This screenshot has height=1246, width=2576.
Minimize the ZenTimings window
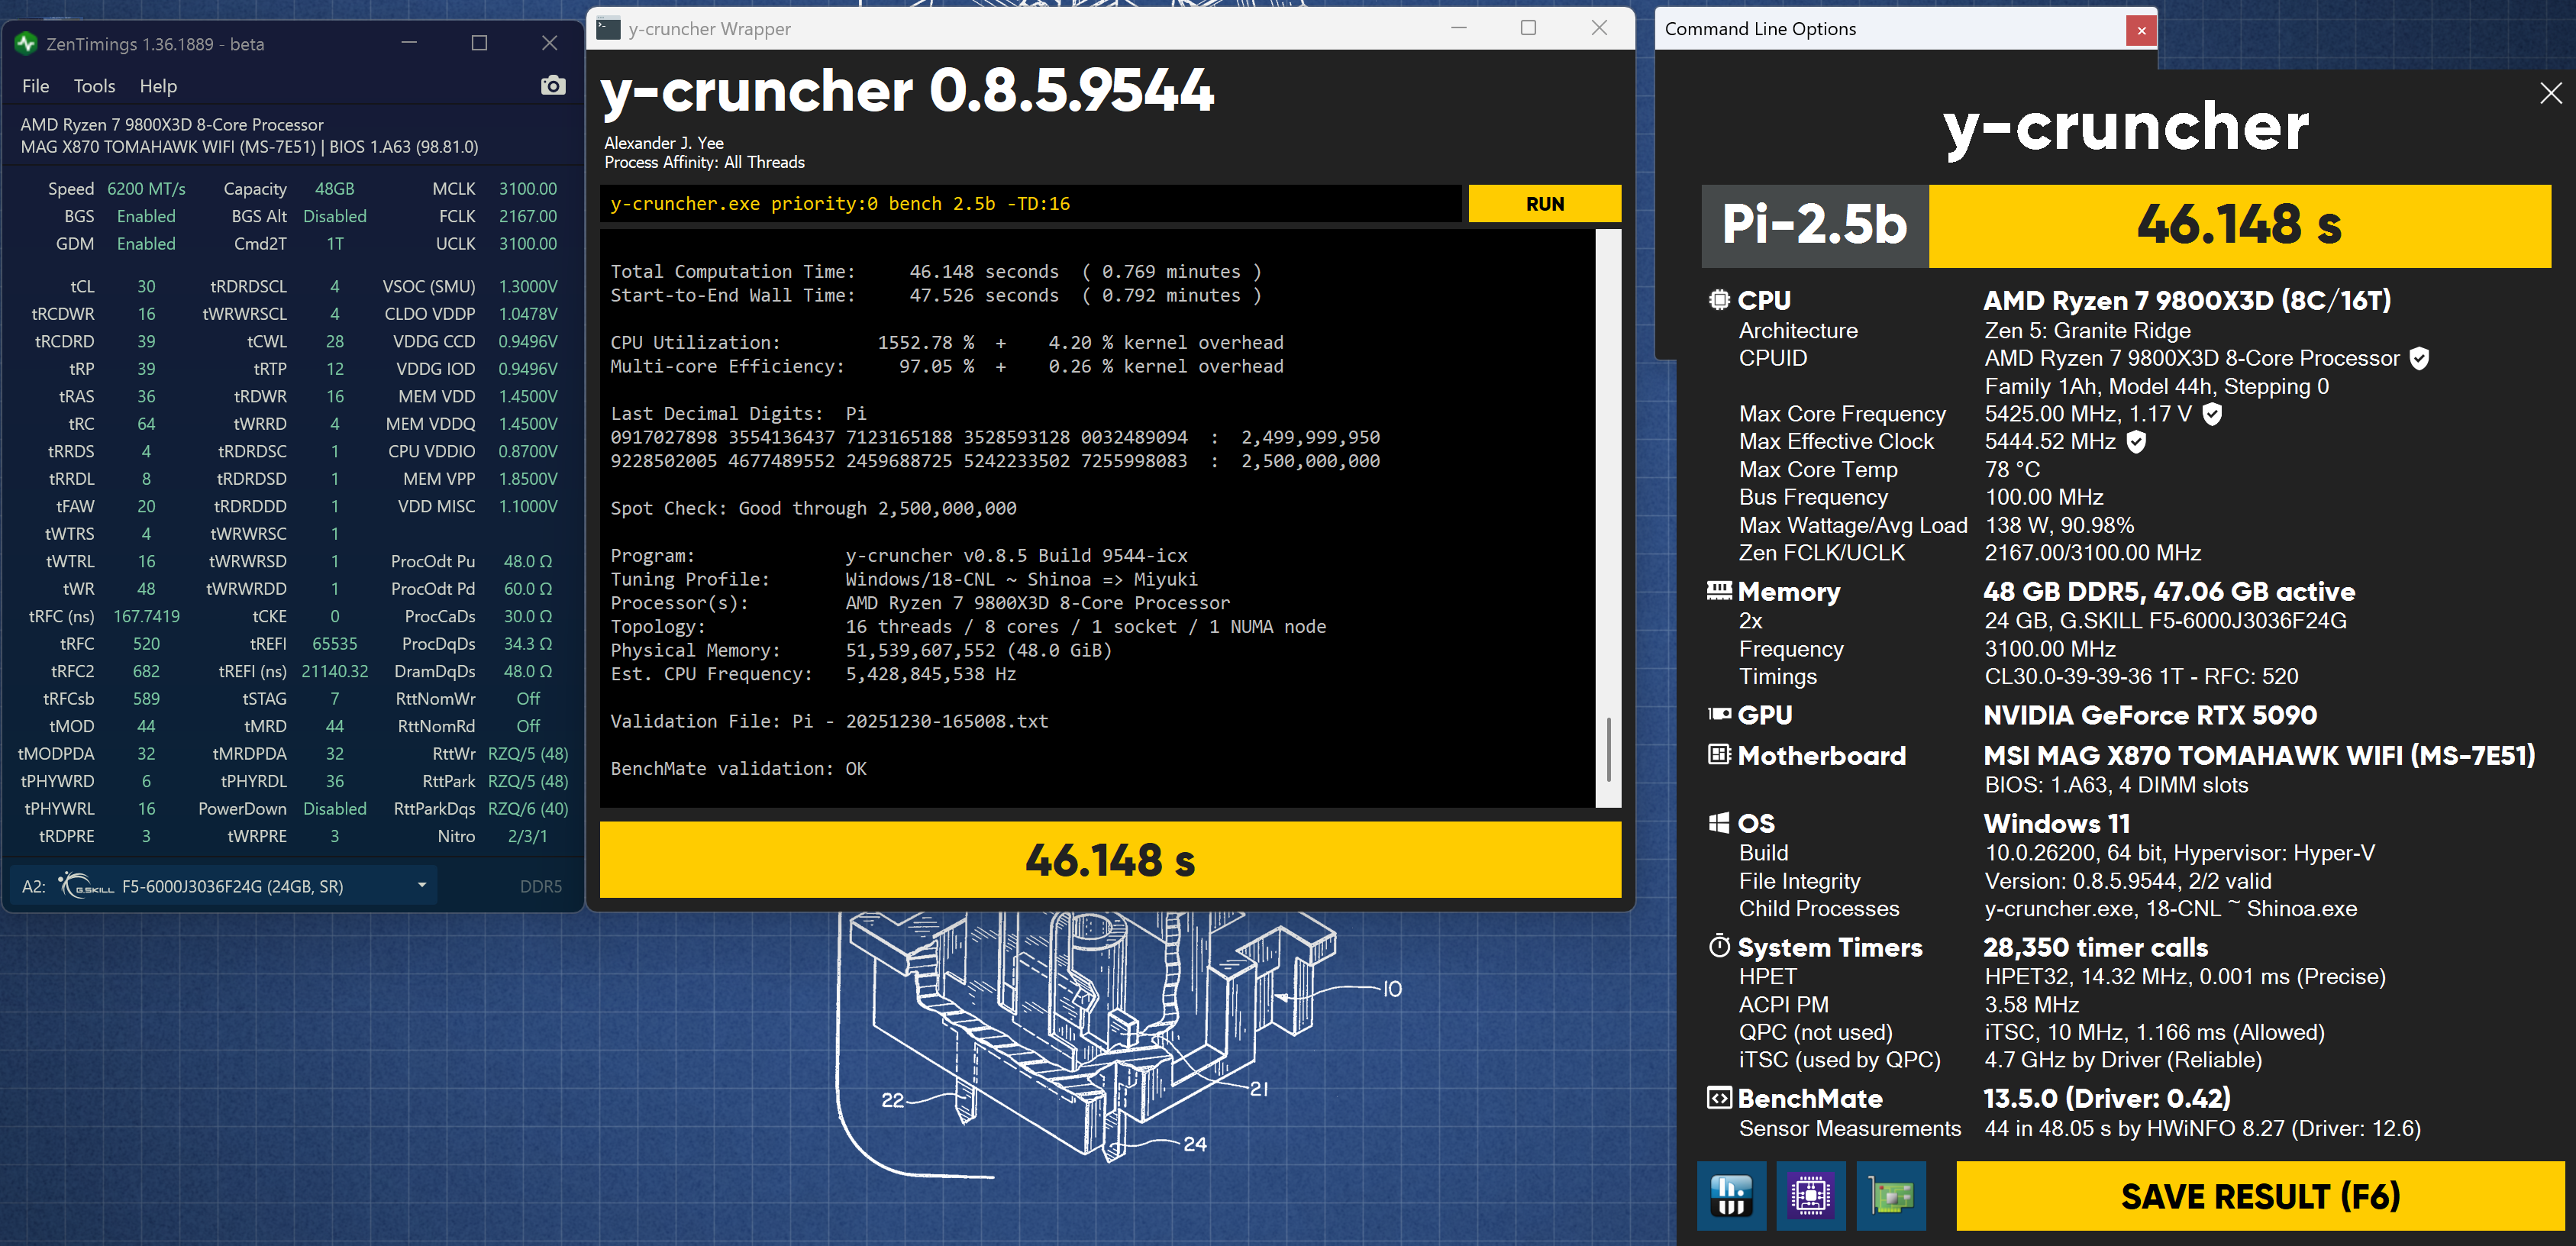(409, 43)
